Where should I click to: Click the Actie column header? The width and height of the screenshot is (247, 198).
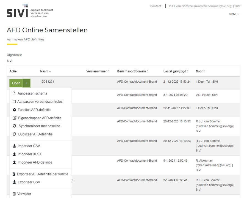pyautogui.click(x=13, y=71)
